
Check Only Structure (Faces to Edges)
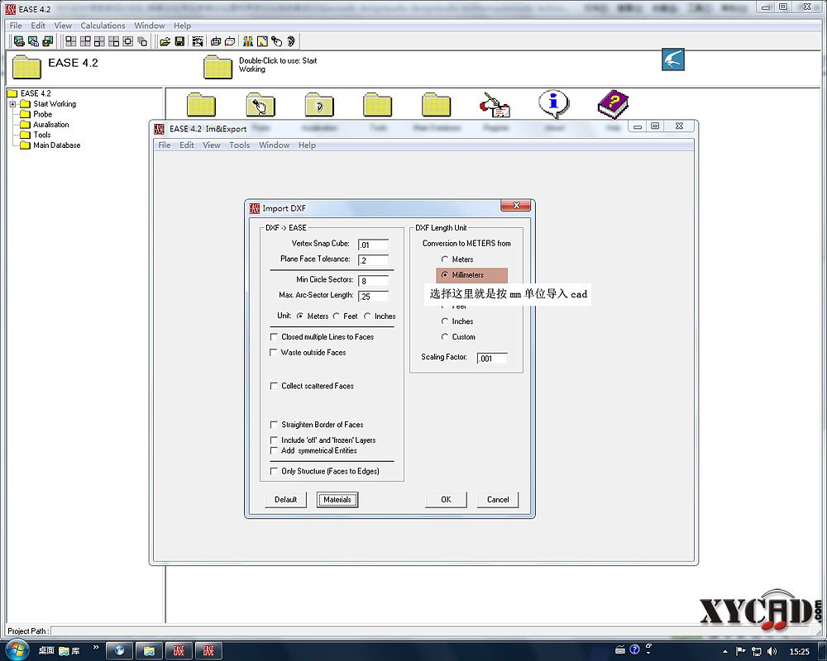[x=274, y=471]
